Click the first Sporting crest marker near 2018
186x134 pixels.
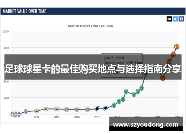point(114,105)
